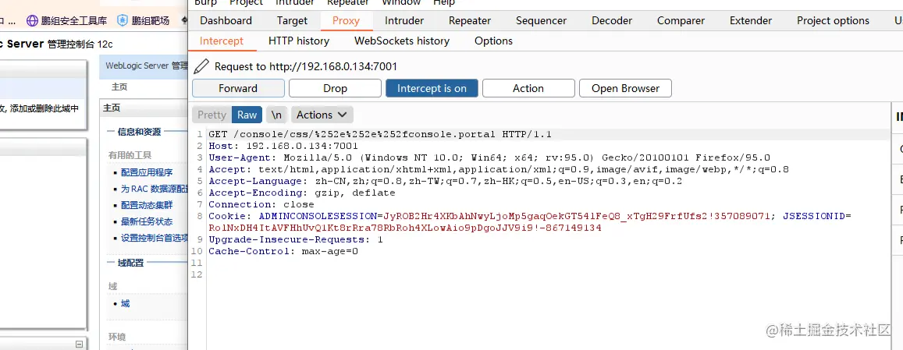Switch to the Repeater tab
Viewport: 903px width, 350px height.
coord(470,21)
